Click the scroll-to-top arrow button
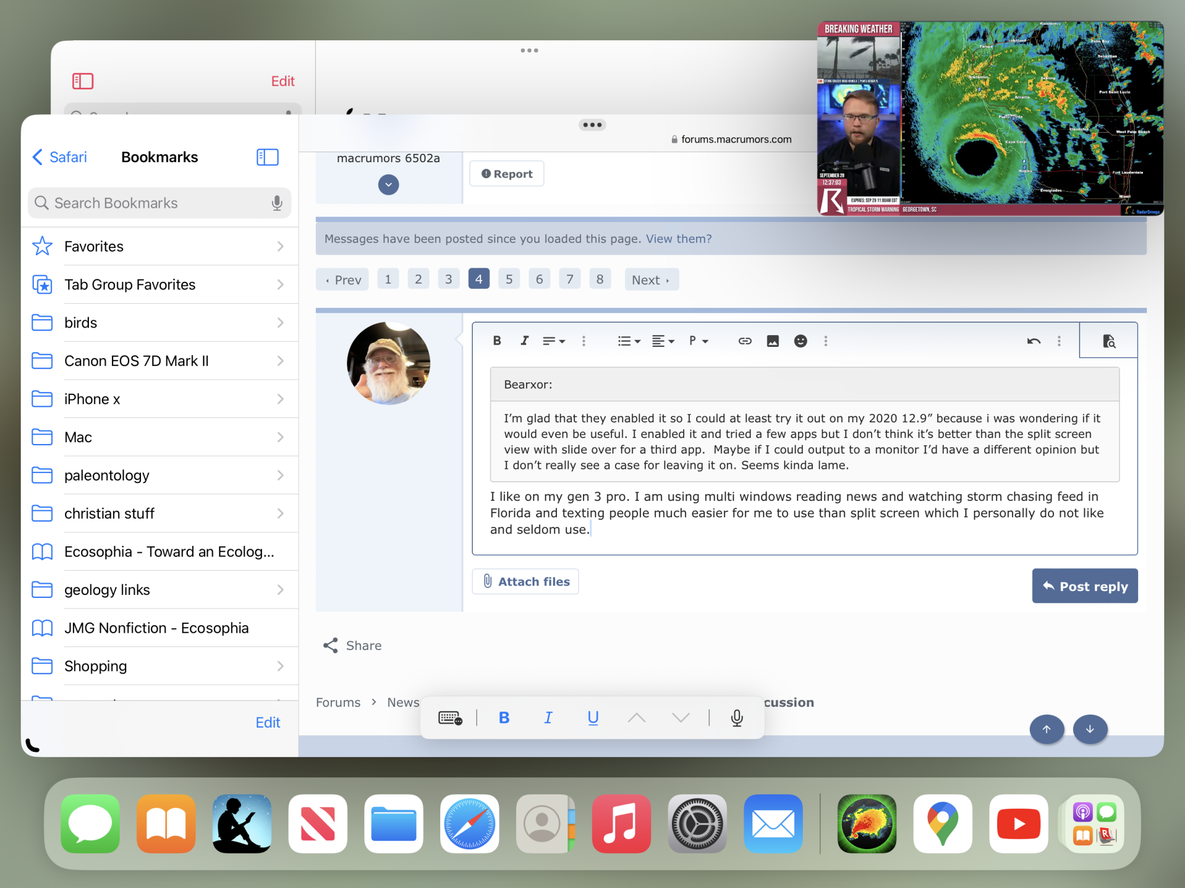The height and width of the screenshot is (888, 1185). pyautogui.click(x=1046, y=729)
